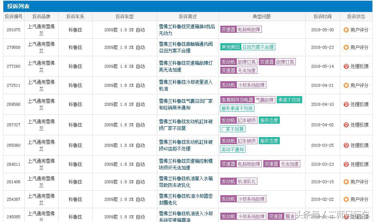The height and width of the screenshot is (222, 375).
Task: Click the 处理反馈 red icon on row 269590
Action: (345, 104)
